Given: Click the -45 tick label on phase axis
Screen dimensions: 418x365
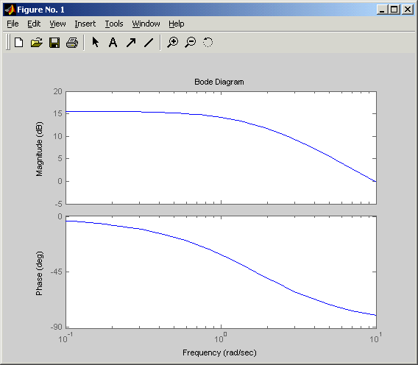Looking at the screenshot, I should [x=56, y=272].
